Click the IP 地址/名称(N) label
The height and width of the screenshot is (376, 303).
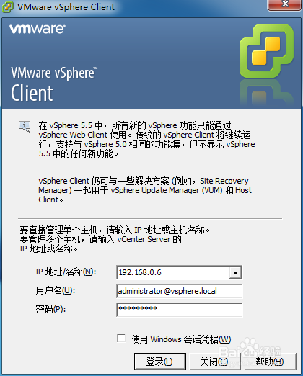pyautogui.click(x=66, y=272)
